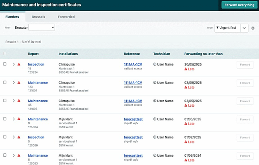Screen dimensions: 259x165
Task: Open the Maintenance report link for 125084
Action: (x=38, y=119)
